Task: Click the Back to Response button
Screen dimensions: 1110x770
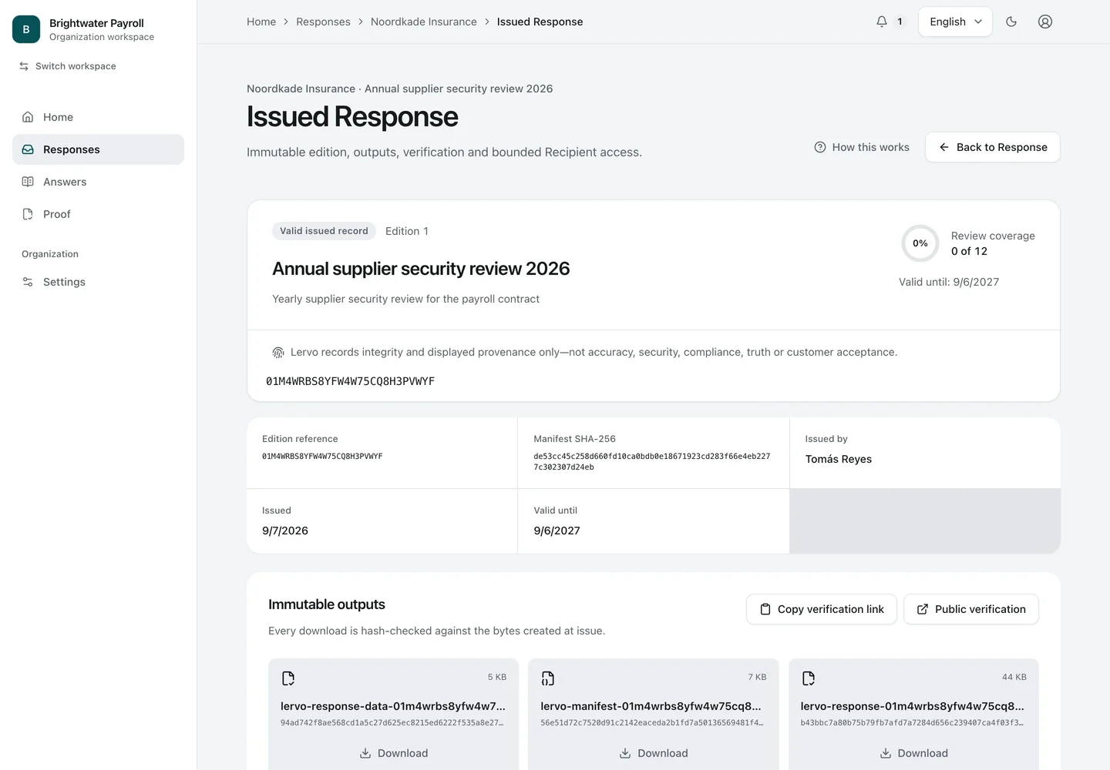Action: tap(993, 147)
